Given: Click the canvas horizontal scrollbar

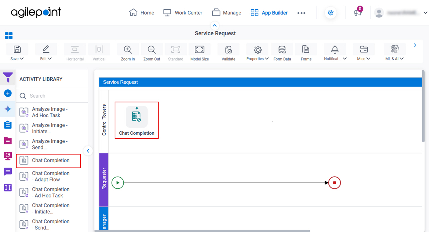Looking at the screenshot, I should 202,231.
